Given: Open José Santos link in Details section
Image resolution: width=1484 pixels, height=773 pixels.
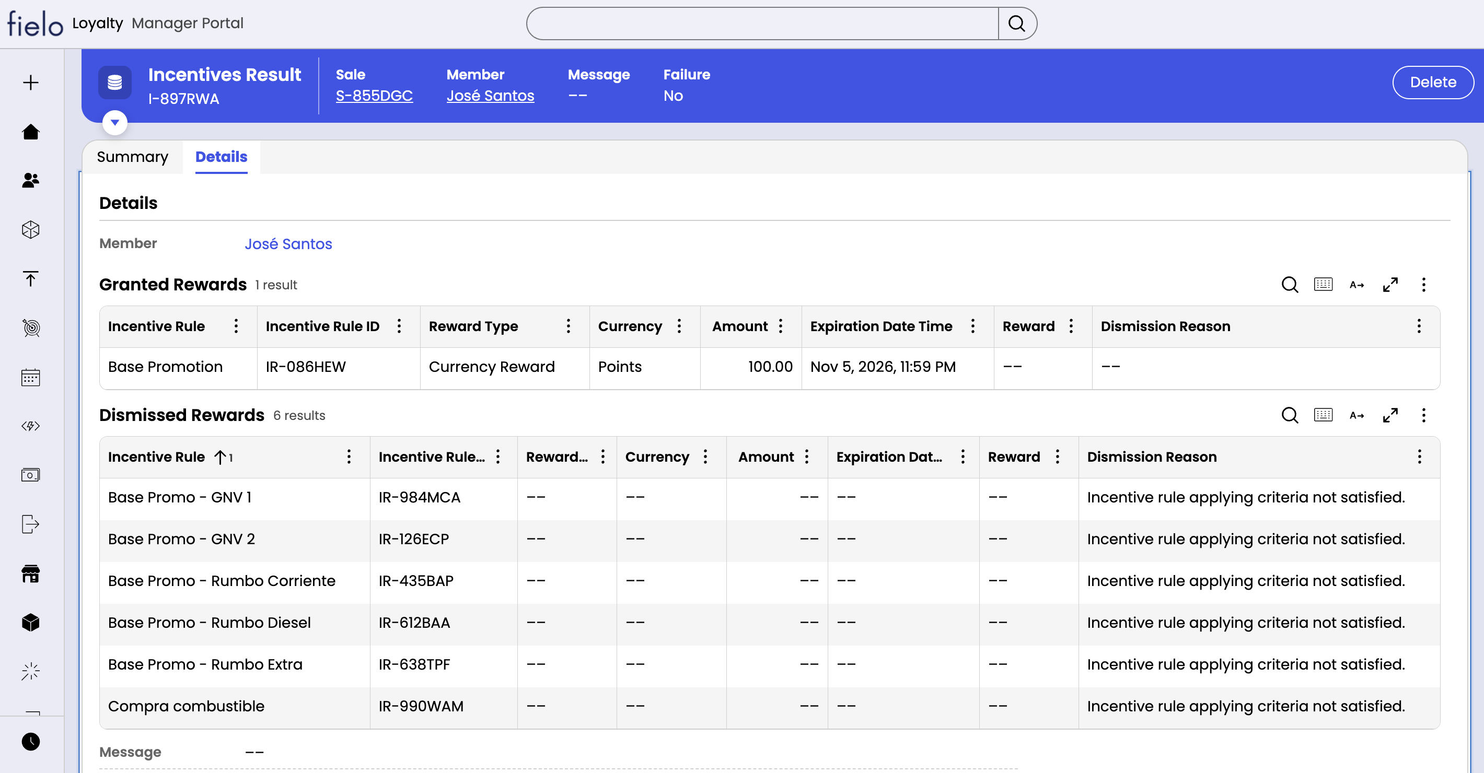Looking at the screenshot, I should pos(288,243).
